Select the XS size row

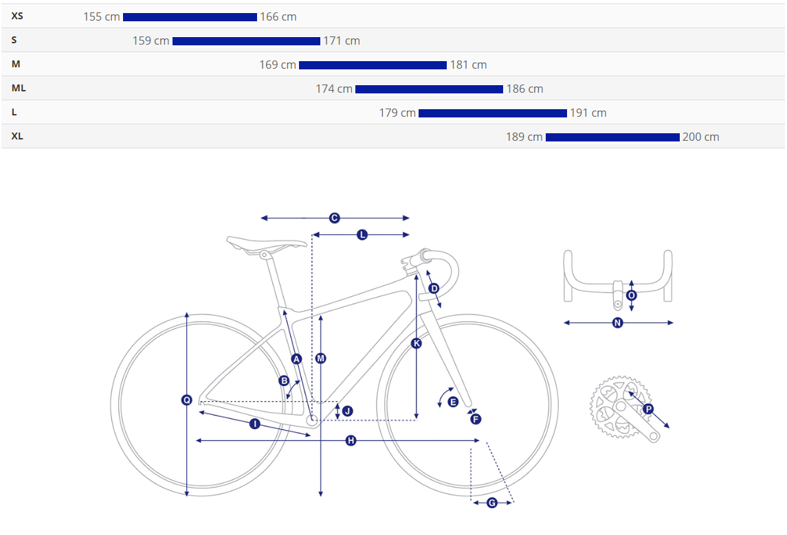click(x=393, y=16)
